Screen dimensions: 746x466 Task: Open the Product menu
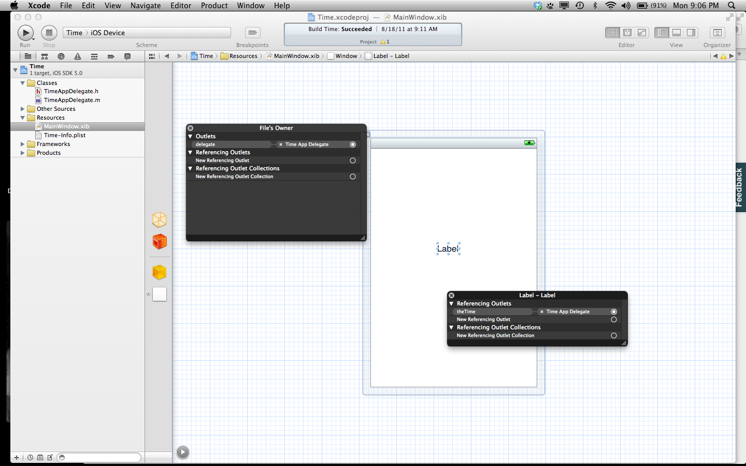(214, 6)
